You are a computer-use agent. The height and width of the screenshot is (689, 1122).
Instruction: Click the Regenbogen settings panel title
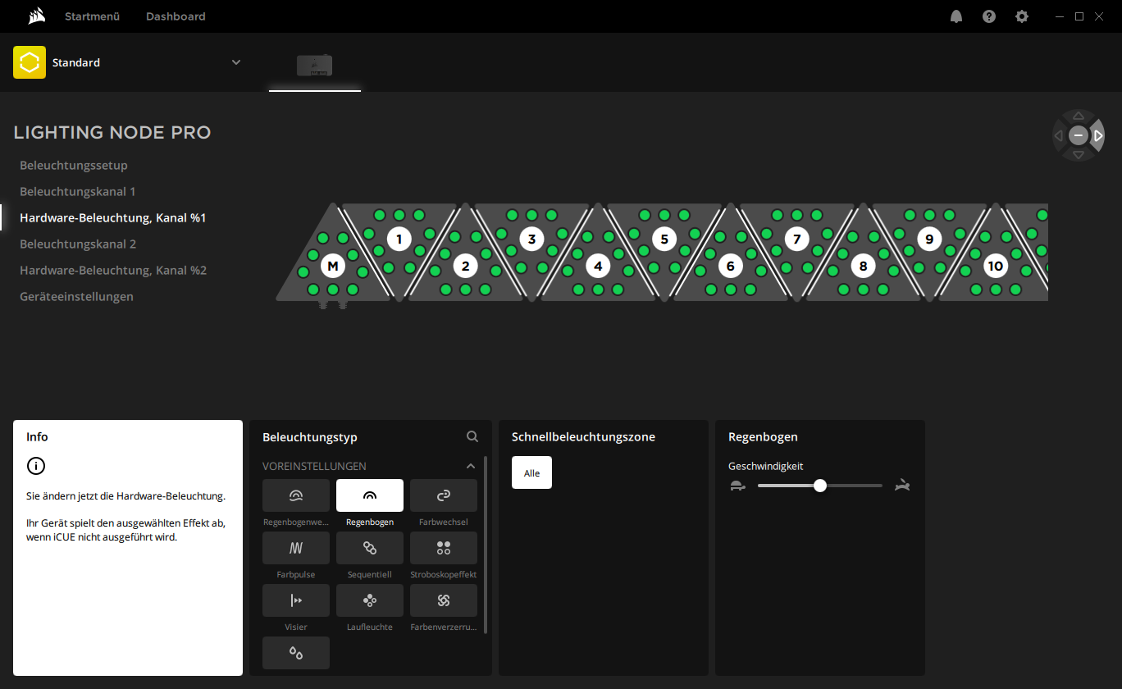pos(763,437)
